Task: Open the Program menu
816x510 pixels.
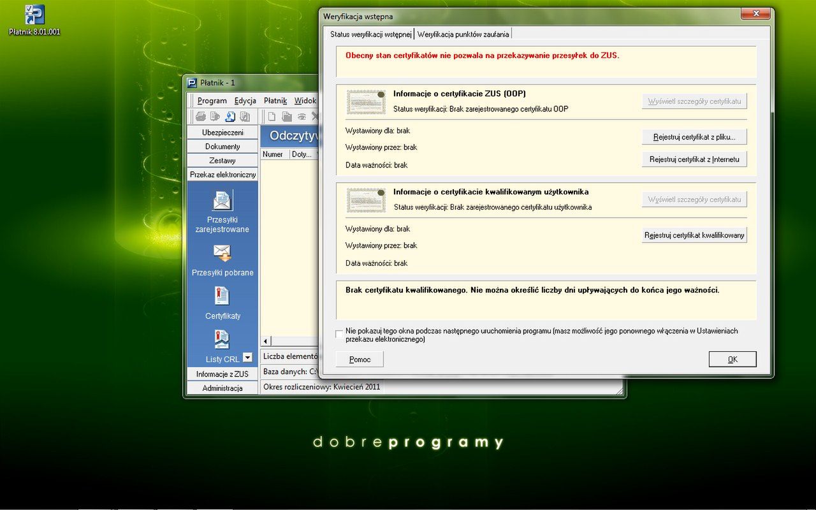Action: [x=212, y=101]
